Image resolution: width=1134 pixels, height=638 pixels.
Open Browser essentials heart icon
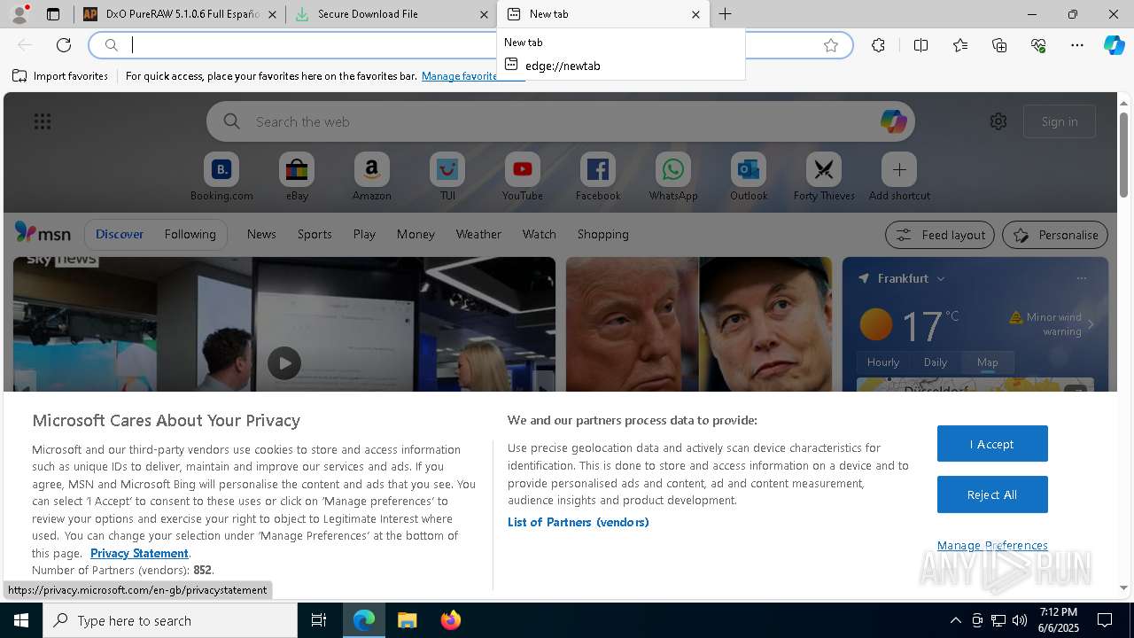[1038, 45]
